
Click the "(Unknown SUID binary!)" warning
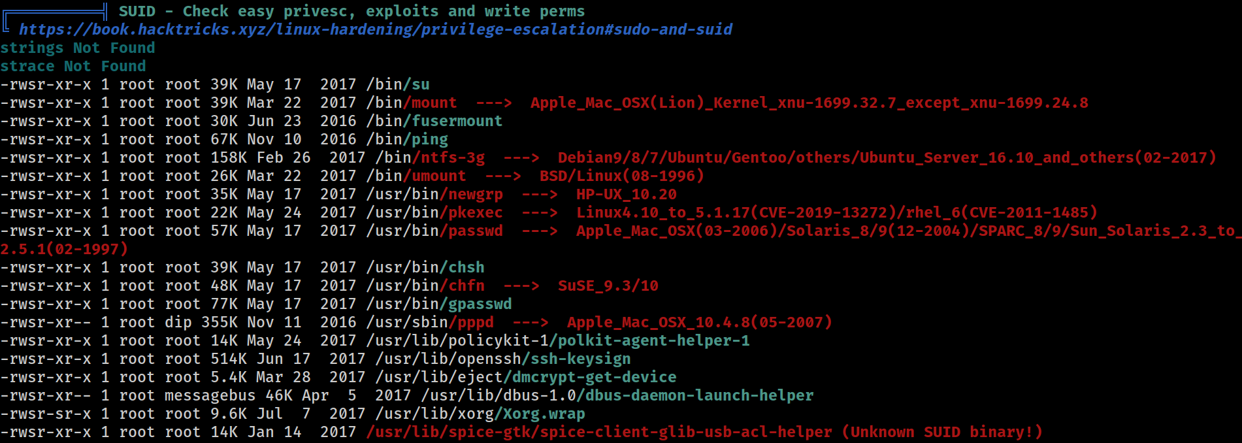click(942, 432)
